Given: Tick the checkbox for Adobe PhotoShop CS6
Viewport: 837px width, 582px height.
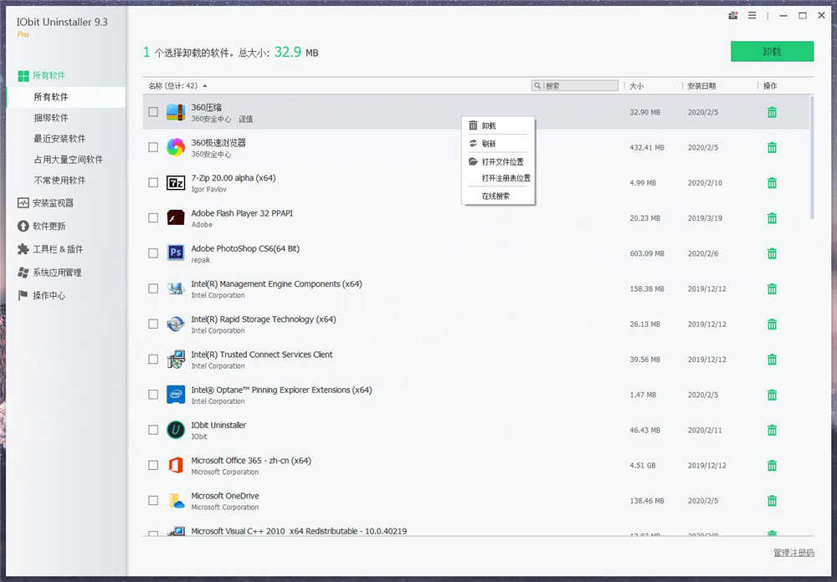Looking at the screenshot, I should point(153,253).
